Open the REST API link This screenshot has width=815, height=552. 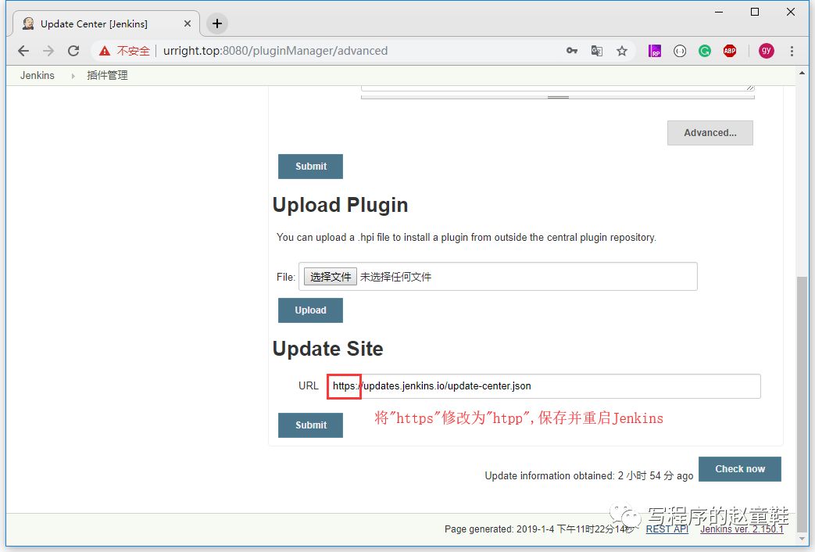pos(667,529)
